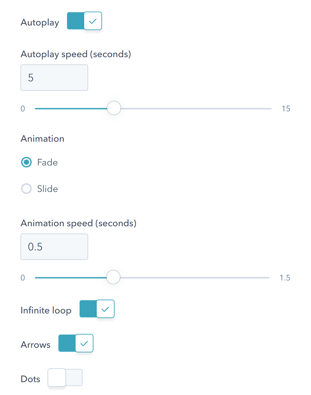Click the Arrows label text
Viewport: 311px width, 395px height.
tap(36, 345)
